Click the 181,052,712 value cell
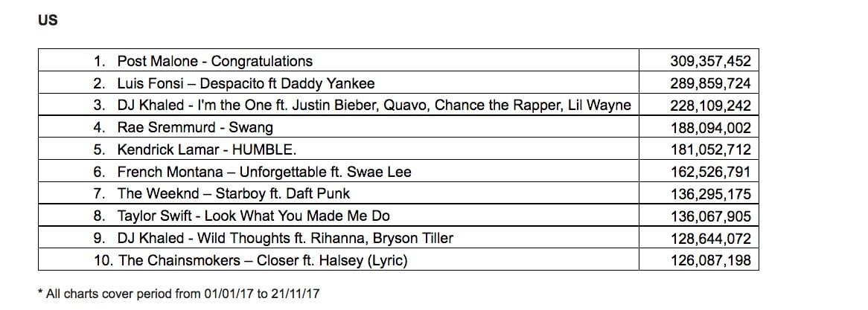Screen dimensions: 868x310 pos(710,150)
